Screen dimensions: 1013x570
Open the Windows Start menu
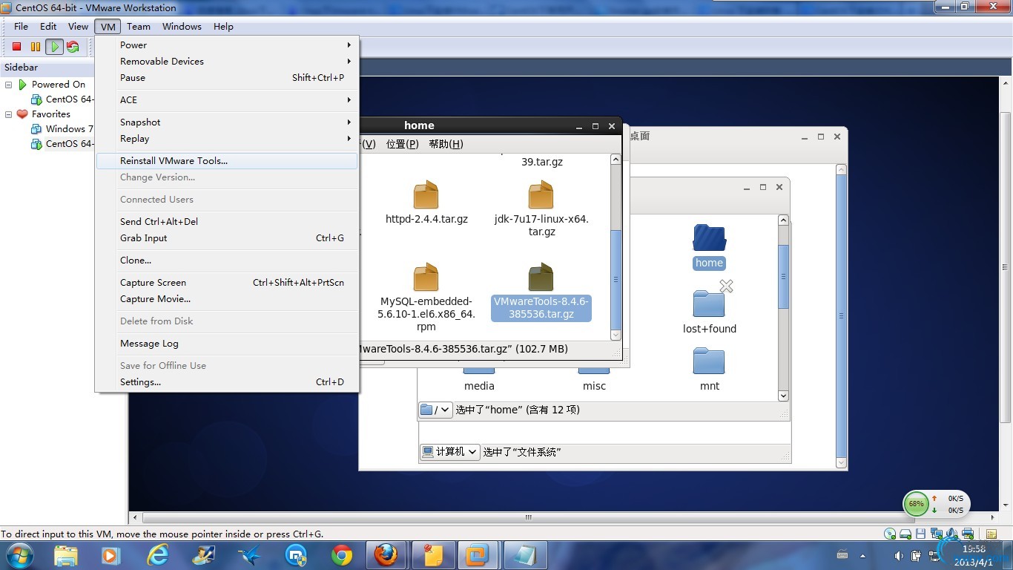point(19,554)
